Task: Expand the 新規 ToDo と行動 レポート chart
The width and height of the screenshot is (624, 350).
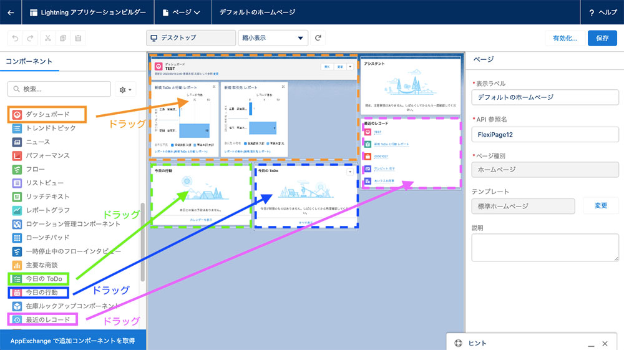Action: tap(214, 86)
